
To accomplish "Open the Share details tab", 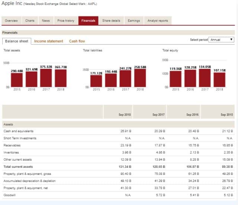I will click(111, 20).
